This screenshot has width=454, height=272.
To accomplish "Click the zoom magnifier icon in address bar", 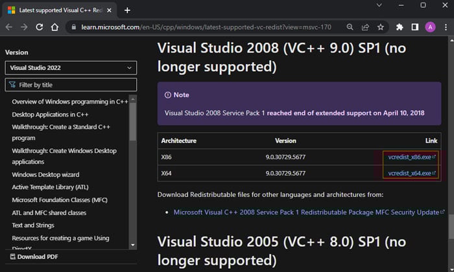I will 350,27.
